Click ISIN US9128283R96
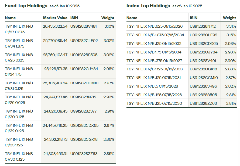This screenshot has width=240, height=166. pos(203,86)
